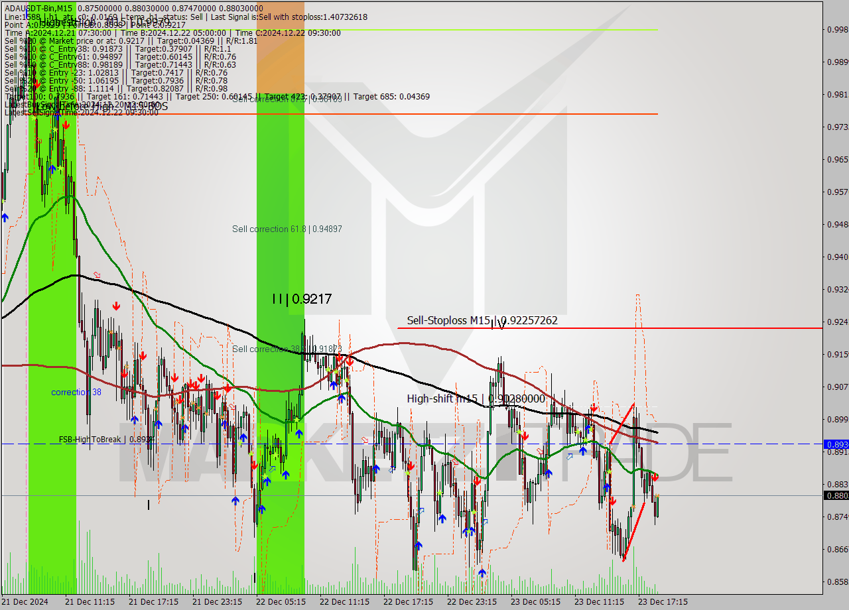Click the black 0.880 current price tag
The image size is (849, 610).
click(836, 495)
